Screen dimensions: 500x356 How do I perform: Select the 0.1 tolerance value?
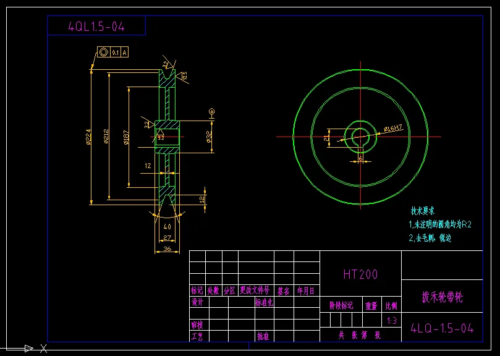115,53
